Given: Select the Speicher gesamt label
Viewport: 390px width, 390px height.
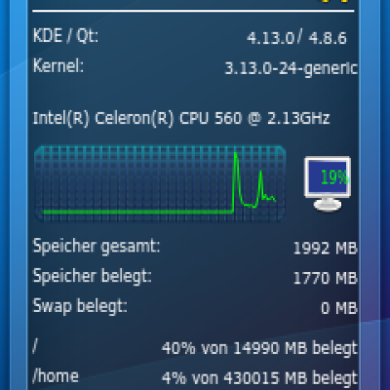Looking at the screenshot, I should click(x=97, y=246).
